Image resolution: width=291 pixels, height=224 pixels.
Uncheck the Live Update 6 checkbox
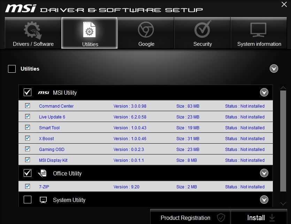point(28,116)
